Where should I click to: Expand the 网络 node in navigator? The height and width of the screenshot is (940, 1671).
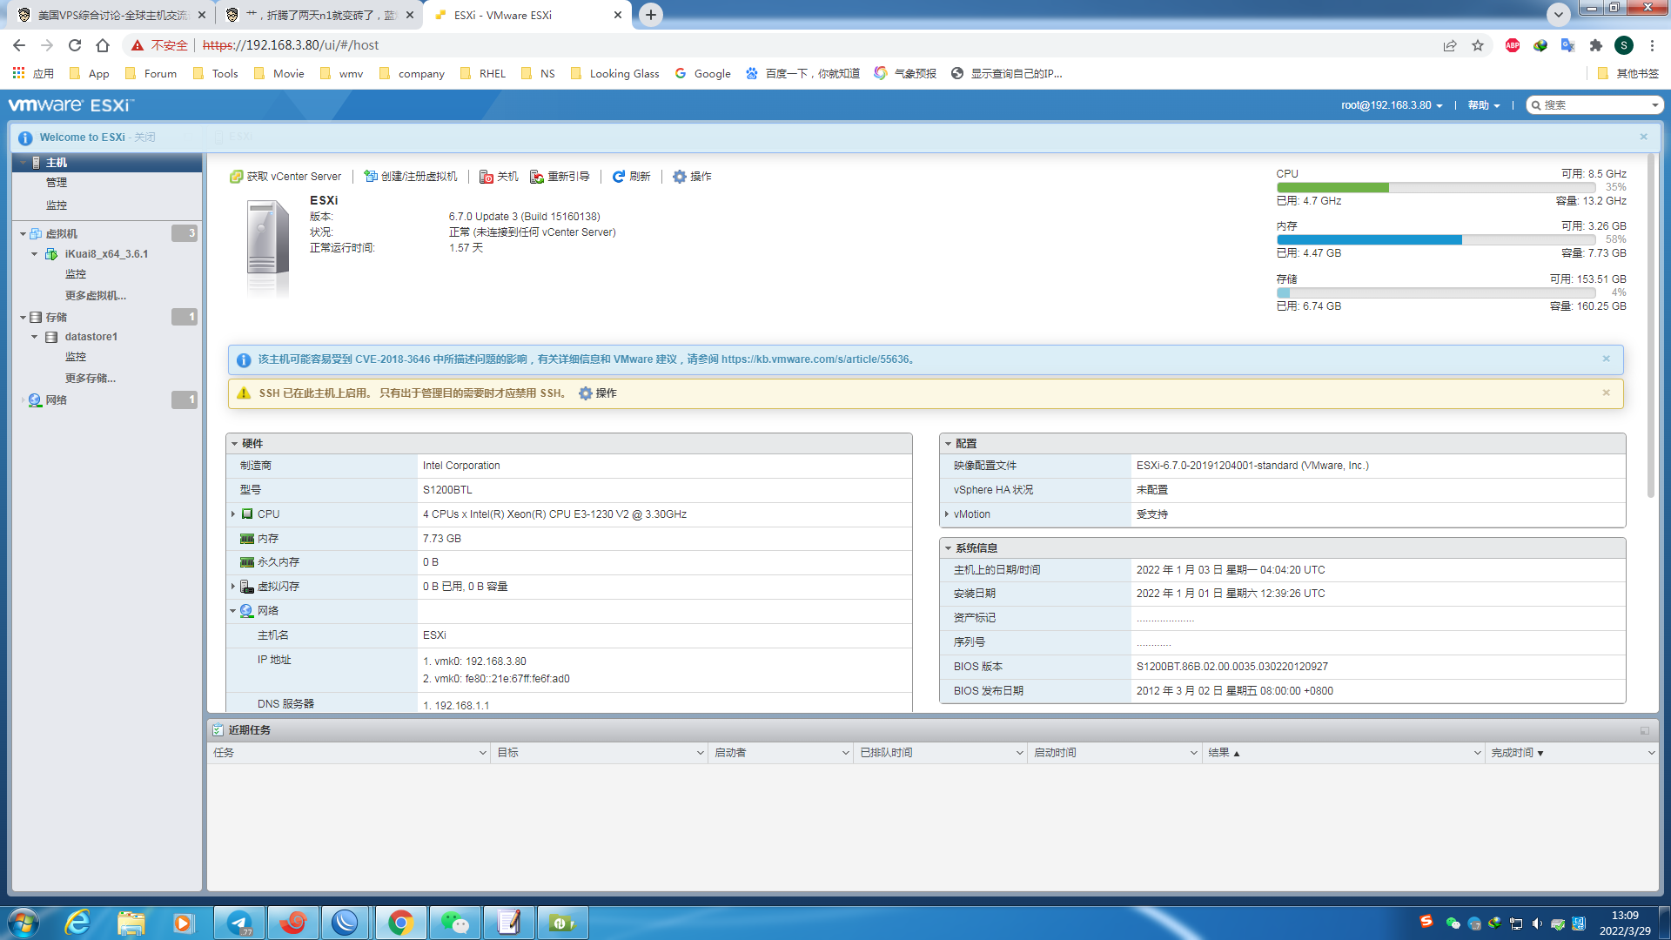coord(23,400)
